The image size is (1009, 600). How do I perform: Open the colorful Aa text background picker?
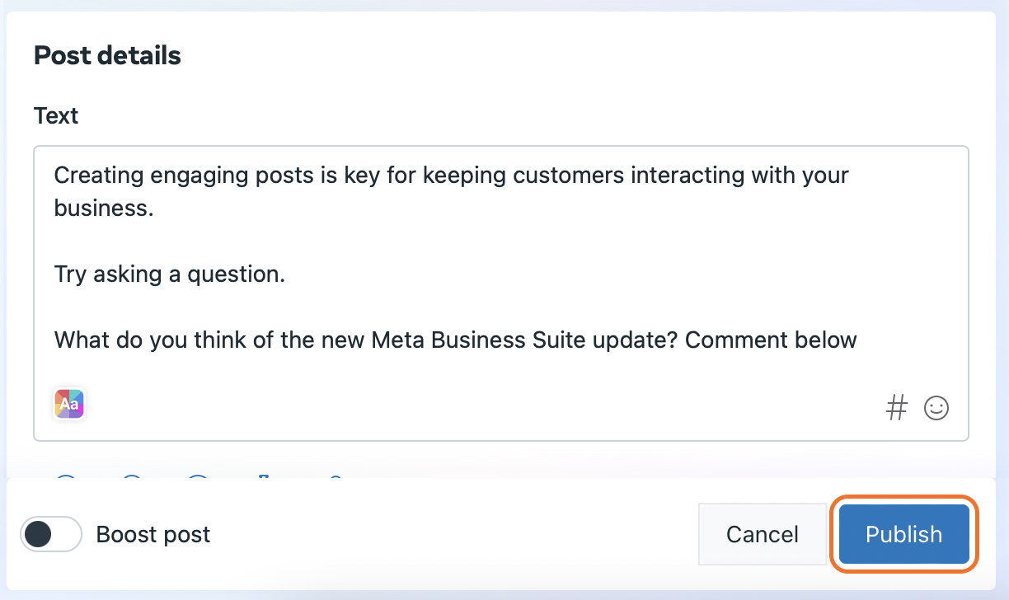point(69,404)
